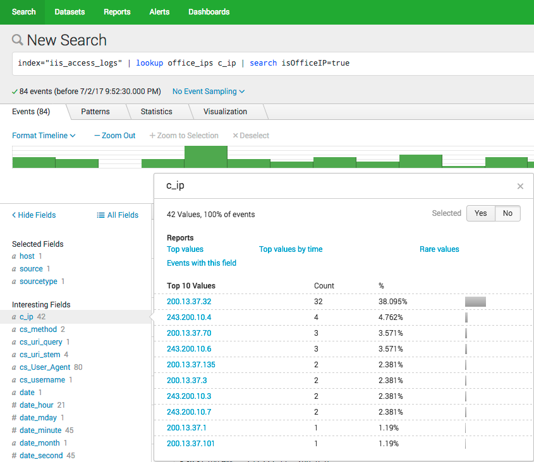534x462 pixels.
Task: Click Zoom to Selection plus control
Action: point(152,136)
